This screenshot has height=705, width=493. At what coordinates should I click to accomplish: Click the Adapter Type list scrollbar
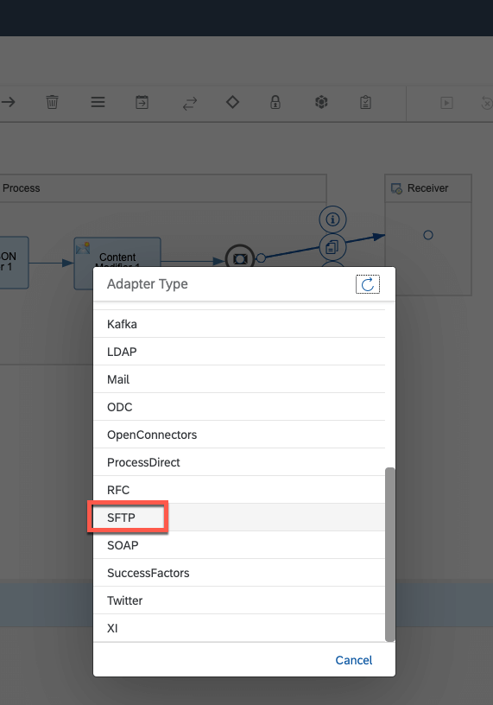tap(390, 555)
